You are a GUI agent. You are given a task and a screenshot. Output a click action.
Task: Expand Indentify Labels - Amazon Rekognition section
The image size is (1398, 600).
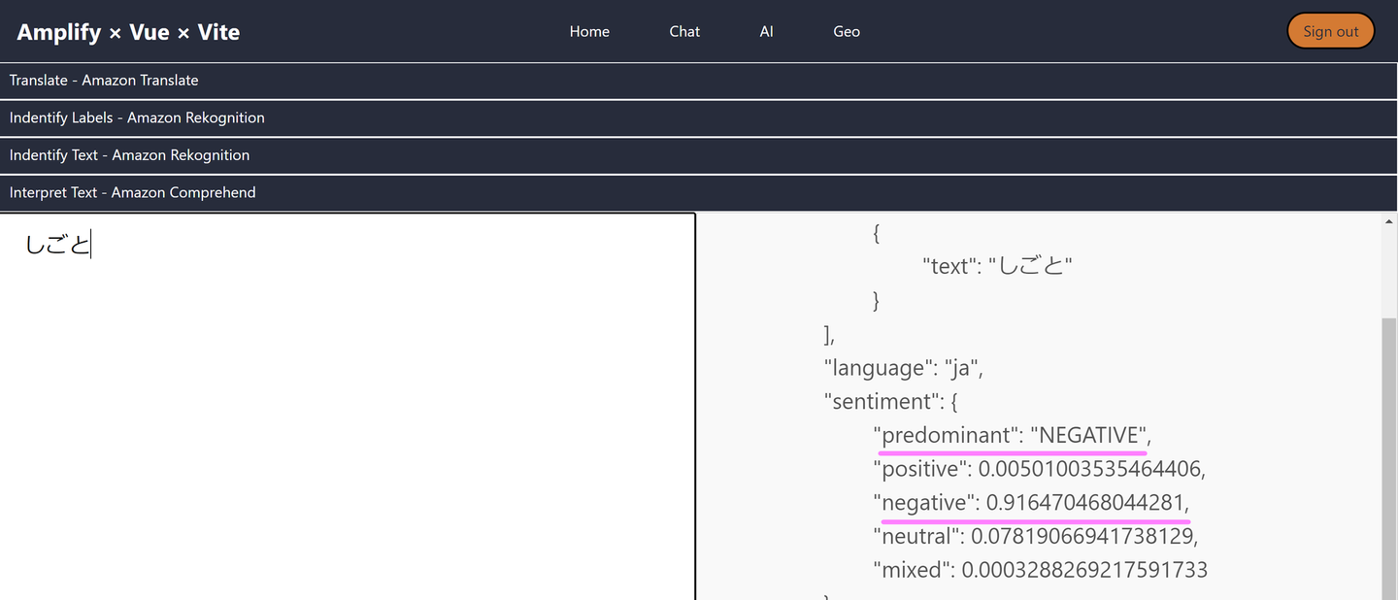point(137,117)
